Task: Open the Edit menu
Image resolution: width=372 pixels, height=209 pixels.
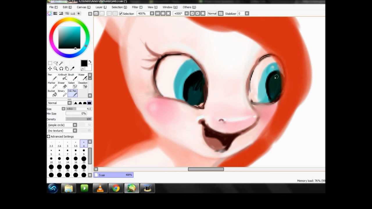Action: 67,7
